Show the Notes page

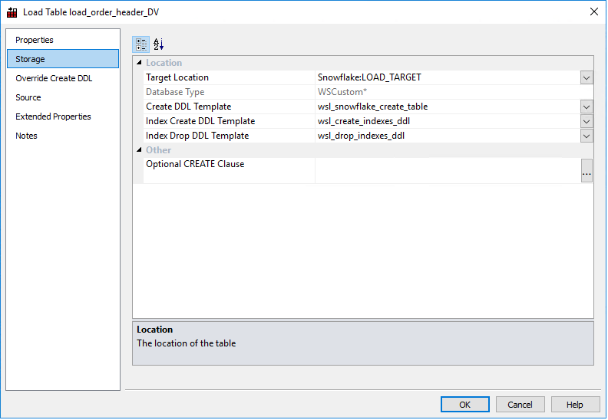[26, 136]
